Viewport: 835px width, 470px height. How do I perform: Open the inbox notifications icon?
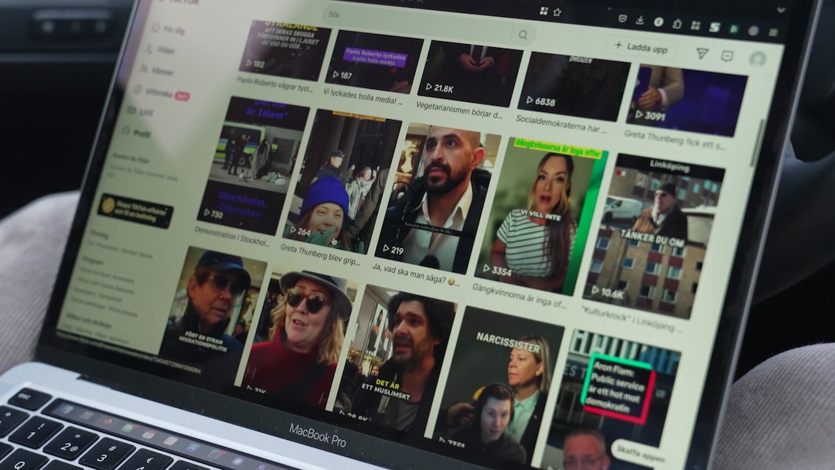[727, 56]
